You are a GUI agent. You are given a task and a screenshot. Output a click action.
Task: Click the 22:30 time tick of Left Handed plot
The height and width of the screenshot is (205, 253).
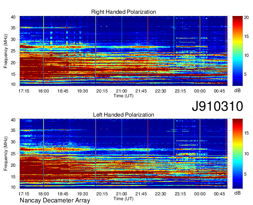(x=161, y=194)
